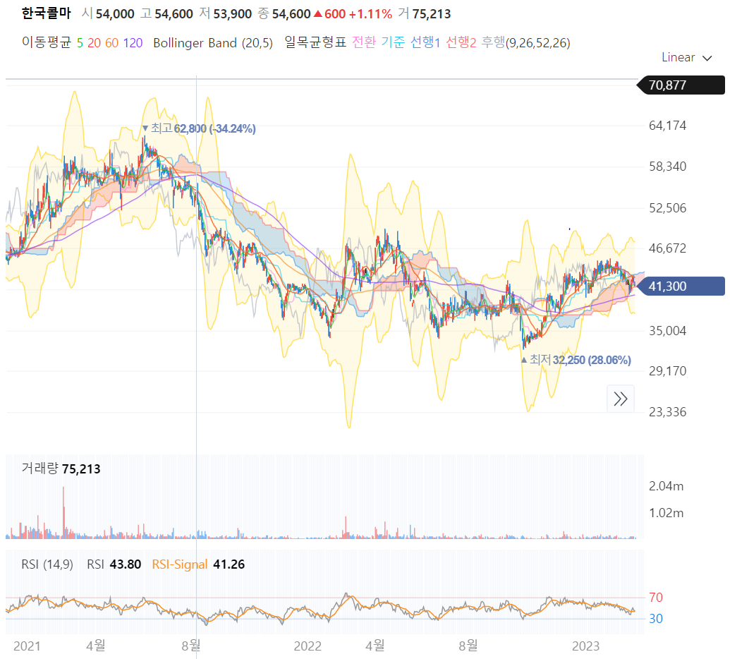Click the RSI 30 oversold level label
Screen dimensions: 730x659
(656, 619)
